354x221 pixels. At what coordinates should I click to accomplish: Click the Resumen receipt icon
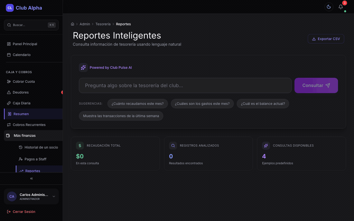(9, 114)
